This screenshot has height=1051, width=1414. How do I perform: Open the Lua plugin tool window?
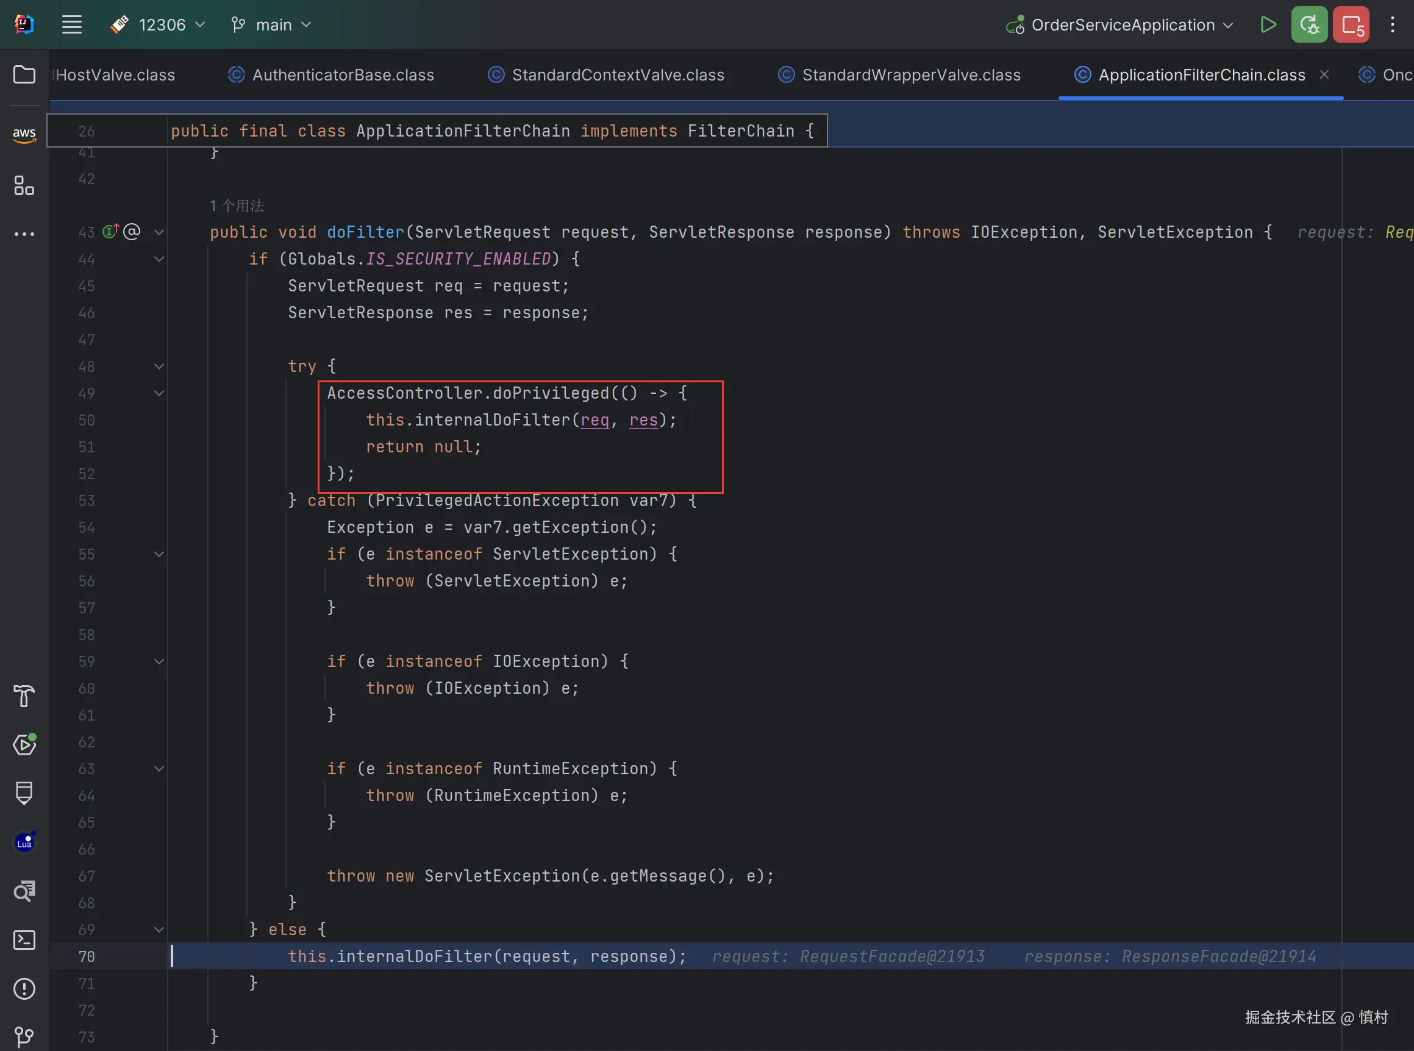click(24, 843)
